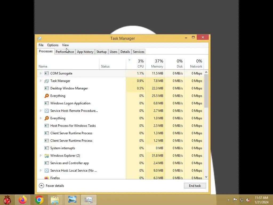Image resolution: width=273 pixels, height=205 pixels.
Task: Expand the Windows Explorer (2) group
Action: tap(41, 156)
